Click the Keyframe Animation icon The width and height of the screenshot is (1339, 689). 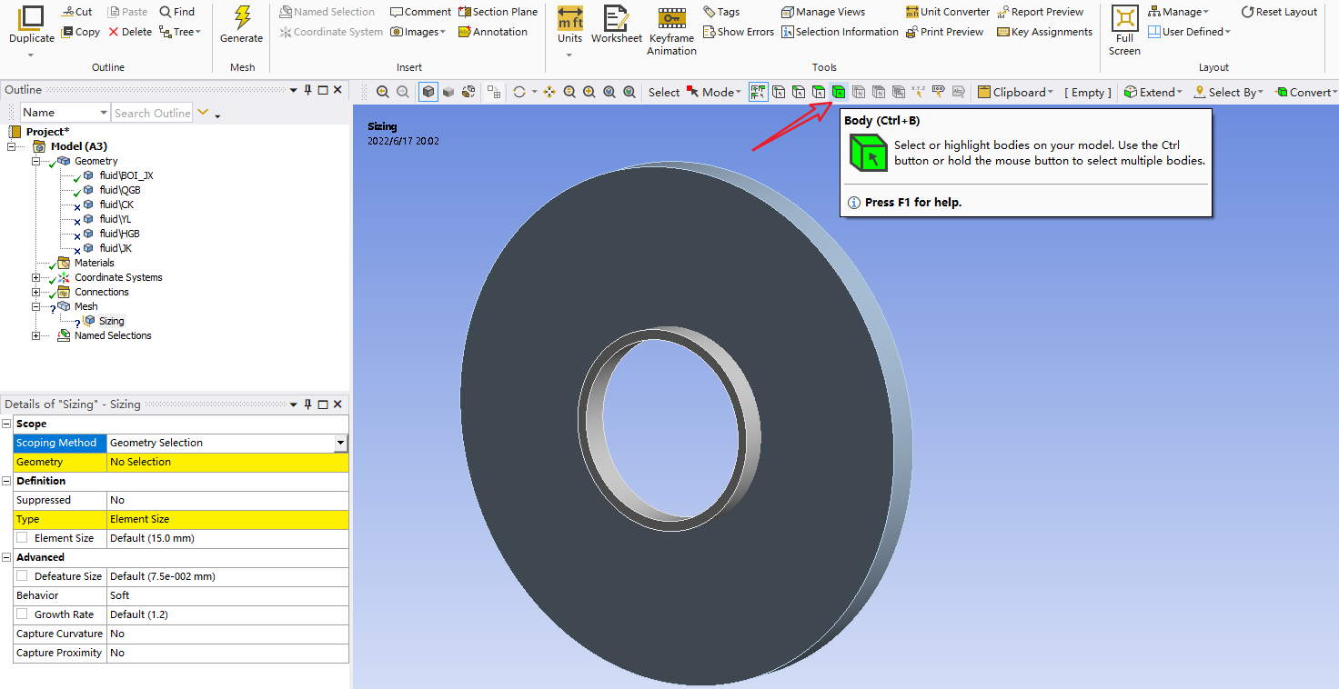point(671,18)
